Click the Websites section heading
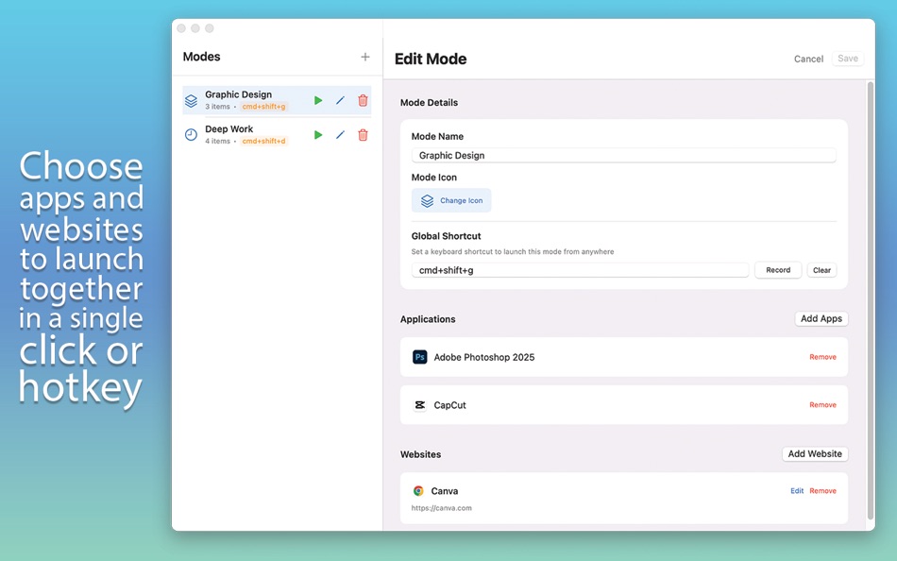897x561 pixels. pos(420,454)
